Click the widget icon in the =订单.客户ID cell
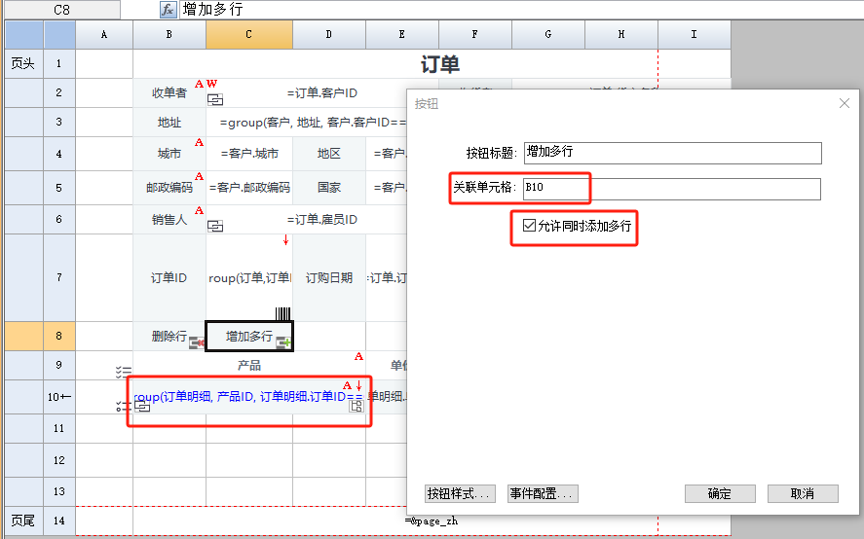The width and height of the screenshot is (864, 539). coord(215,100)
